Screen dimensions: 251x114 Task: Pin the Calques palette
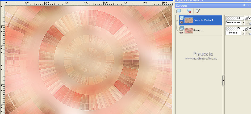click(x=244, y=5)
